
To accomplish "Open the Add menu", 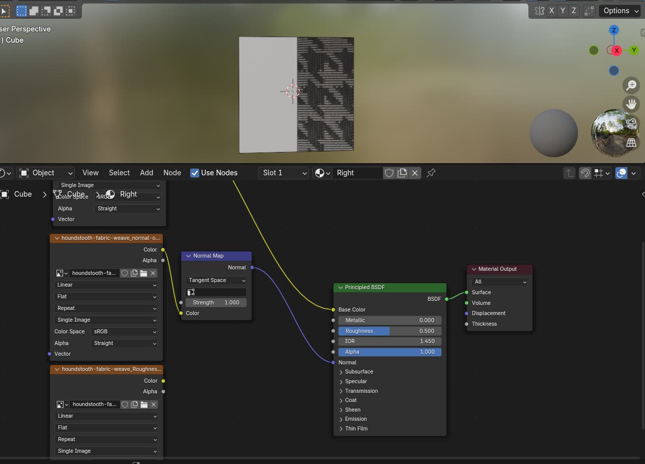I will click(x=146, y=173).
